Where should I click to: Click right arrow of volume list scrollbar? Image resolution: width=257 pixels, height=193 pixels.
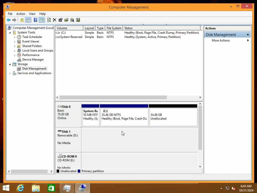click(x=200, y=98)
